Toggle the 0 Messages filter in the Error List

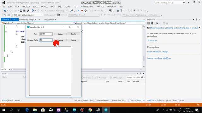coord(116,78)
